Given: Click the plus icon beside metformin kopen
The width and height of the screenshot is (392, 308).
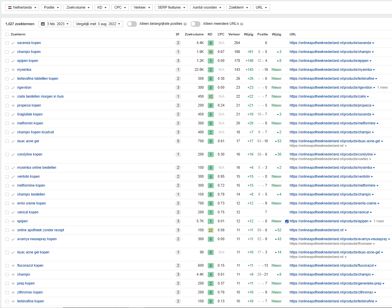Looking at the screenshot, I should pos(13,123).
